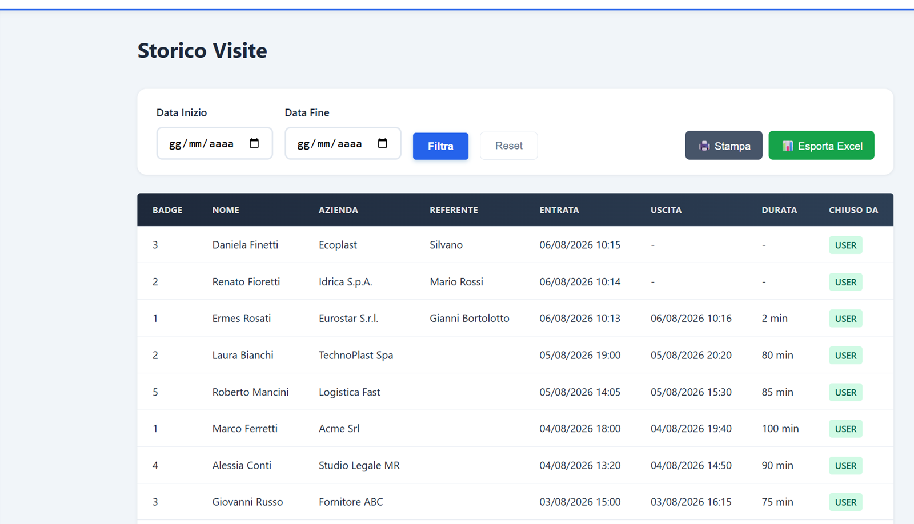
Task: Click the Data Fine date field
Action: [x=343, y=143]
